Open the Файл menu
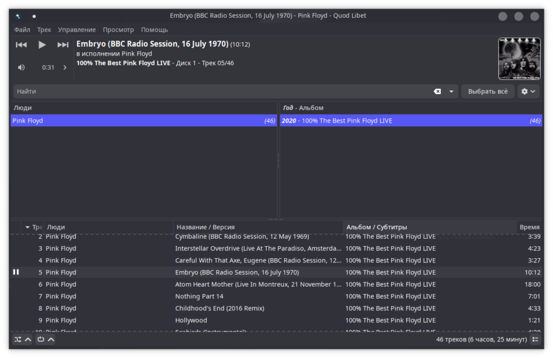553x358 pixels. pos(22,30)
